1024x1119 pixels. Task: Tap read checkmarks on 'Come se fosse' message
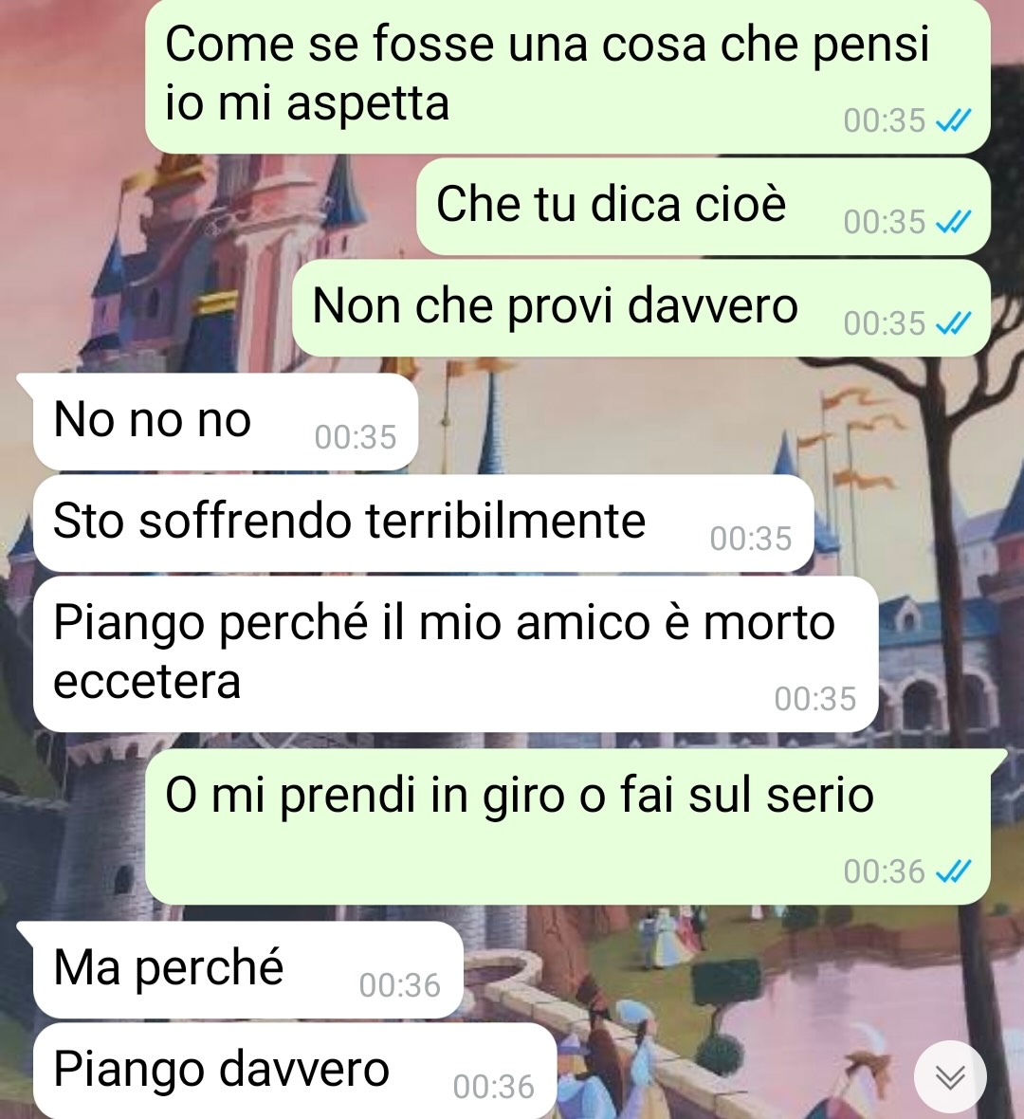pyautogui.click(x=953, y=120)
